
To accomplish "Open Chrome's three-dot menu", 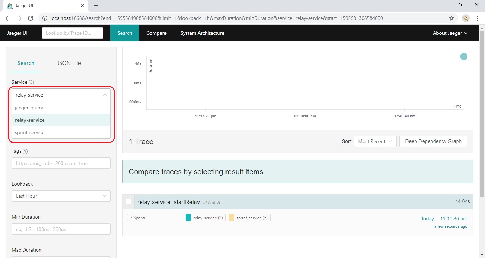I will [477, 18].
